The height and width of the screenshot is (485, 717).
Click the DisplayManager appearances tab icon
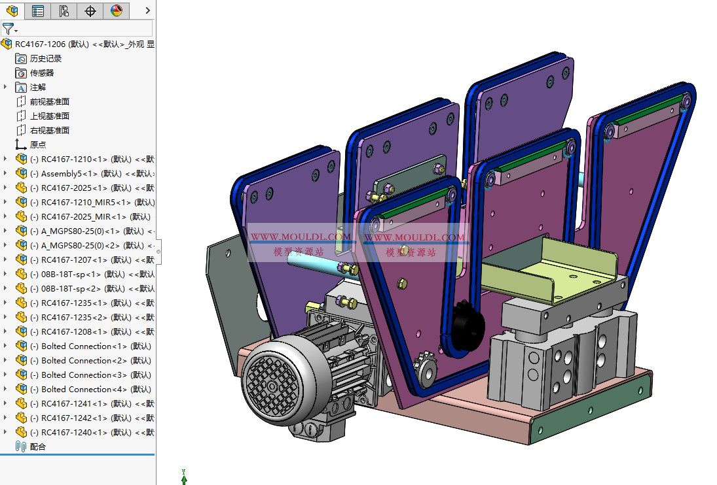tap(117, 10)
